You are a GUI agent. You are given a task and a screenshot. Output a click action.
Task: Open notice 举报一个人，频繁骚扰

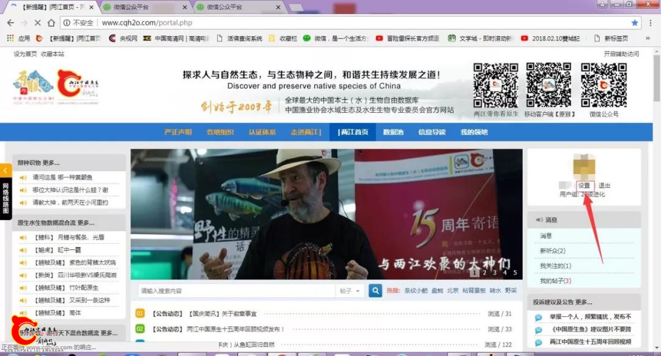590,317
